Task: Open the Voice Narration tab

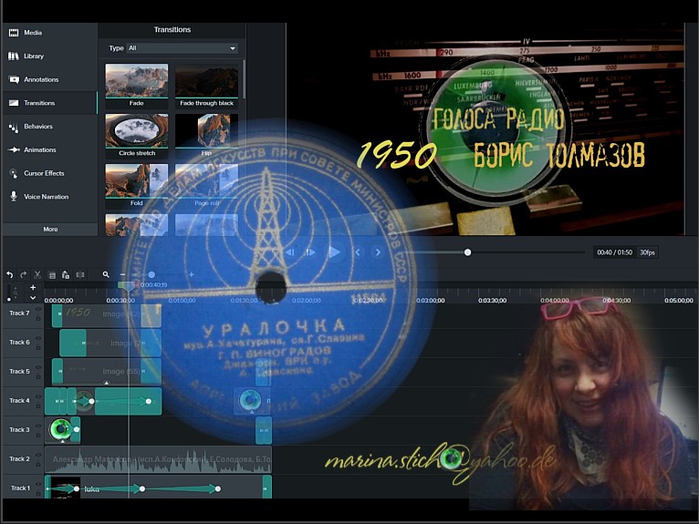Action: click(49, 196)
